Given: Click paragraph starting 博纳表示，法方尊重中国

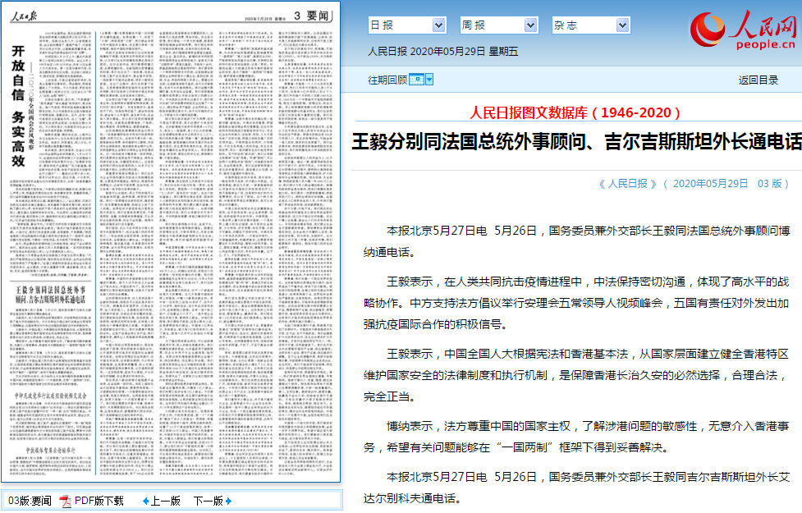Looking at the screenshot, I should point(576,437).
